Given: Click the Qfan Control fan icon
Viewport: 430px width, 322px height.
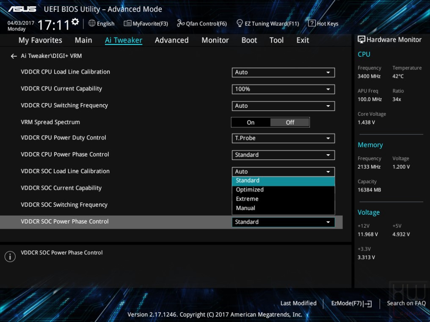Looking at the screenshot, I should 181,23.
